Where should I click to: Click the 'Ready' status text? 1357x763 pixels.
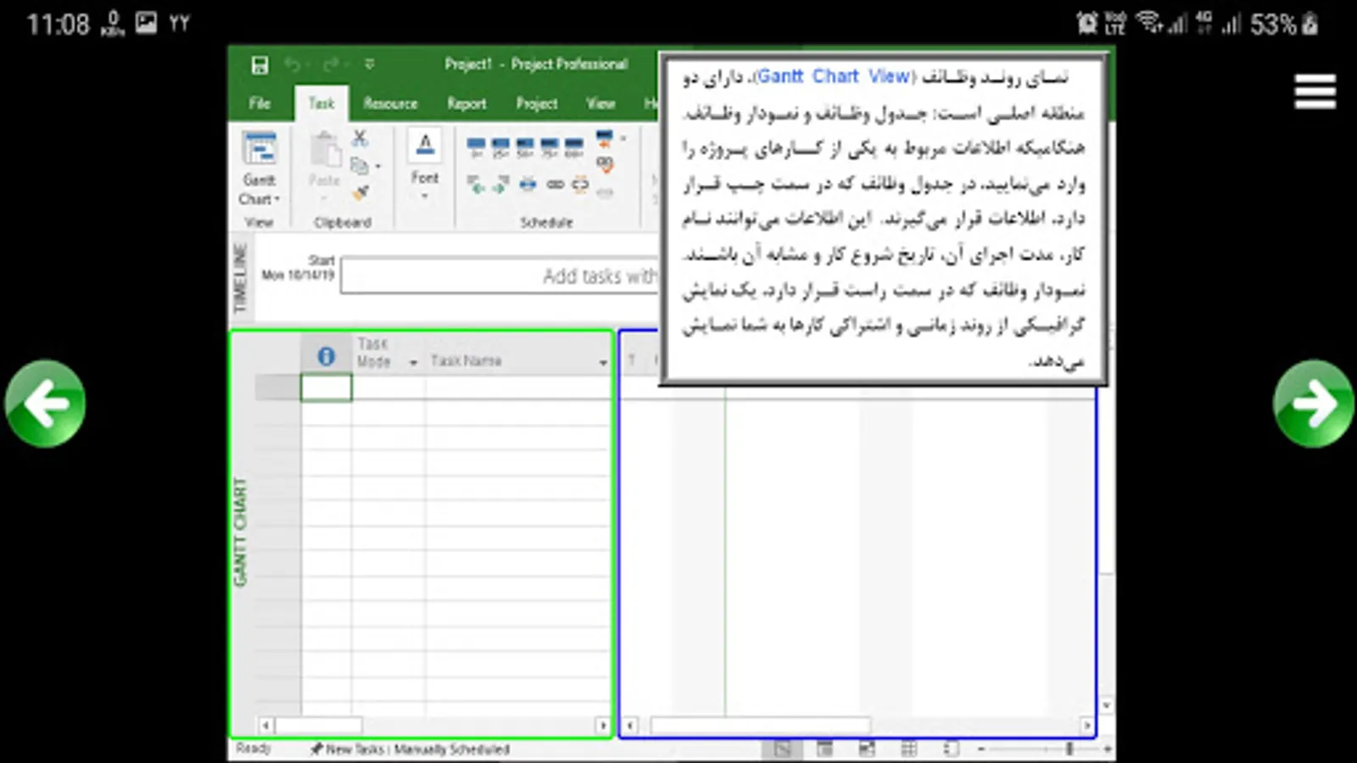click(x=253, y=749)
